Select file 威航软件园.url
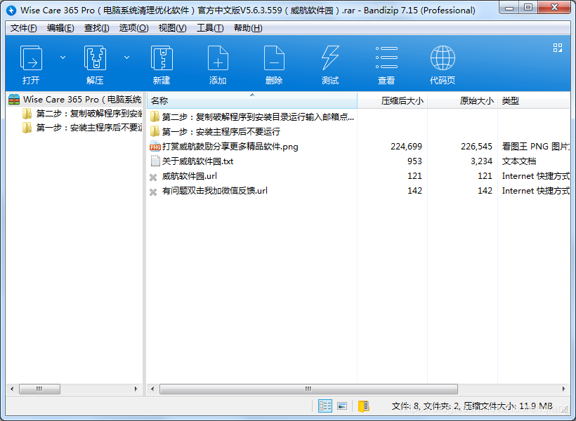This screenshot has height=421, width=576. pyautogui.click(x=183, y=176)
